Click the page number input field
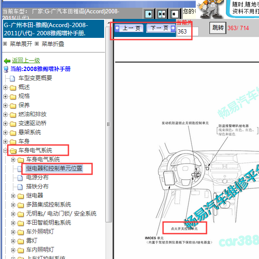 click(188, 31)
